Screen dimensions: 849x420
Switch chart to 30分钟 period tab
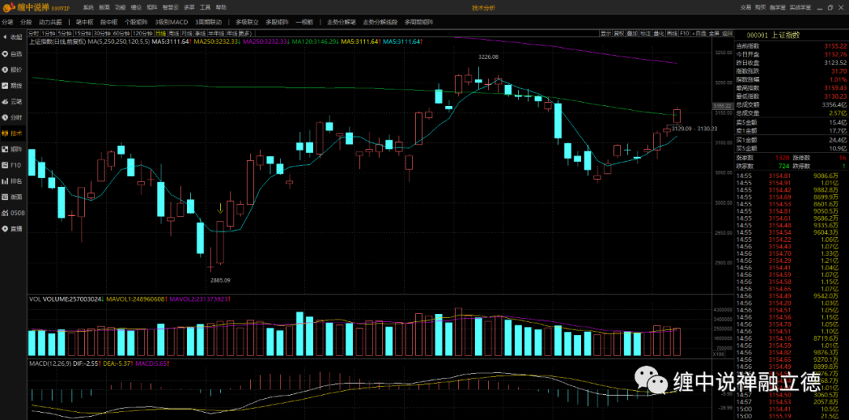click(x=102, y=34)
